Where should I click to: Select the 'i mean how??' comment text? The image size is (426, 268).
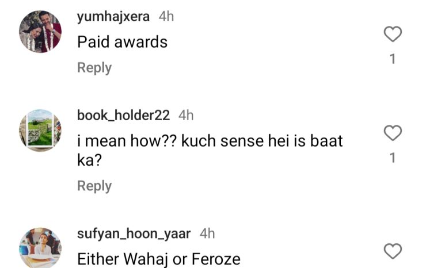tap(210, 150)
